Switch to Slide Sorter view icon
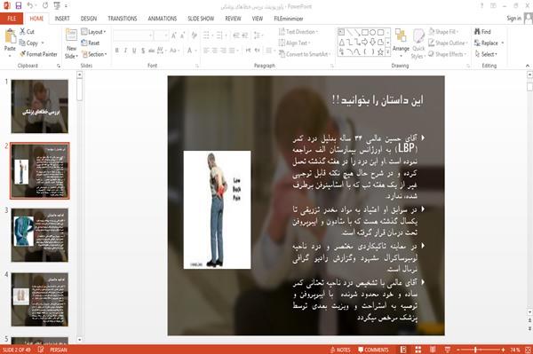This screenshot has height=354, width=533. [x=418, y=350]
